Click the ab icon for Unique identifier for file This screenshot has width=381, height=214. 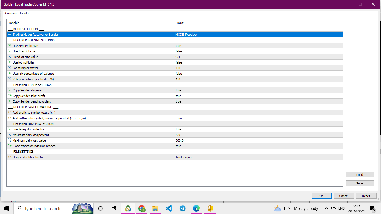pyautogui.click(x=10, y=157)
